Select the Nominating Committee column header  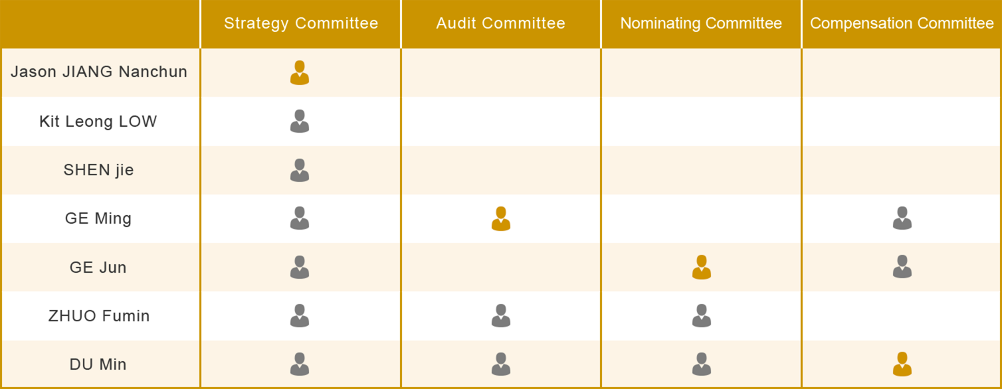pyautogui.click(x=701, y=24)
